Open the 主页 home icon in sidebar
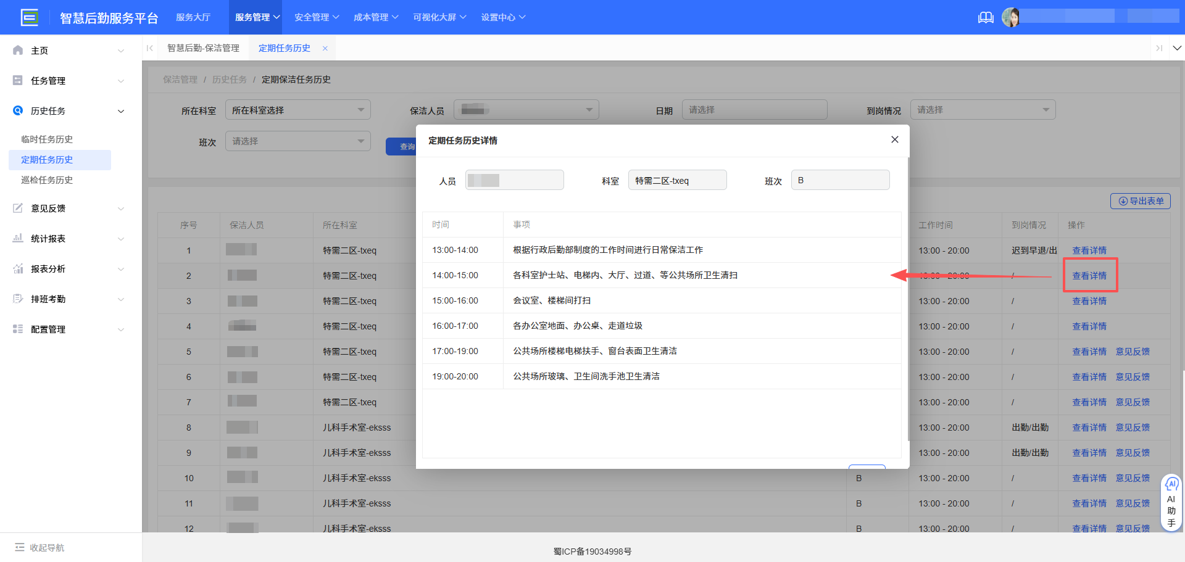The width and height of the screenshot is (1185, 562). [17, 50]
